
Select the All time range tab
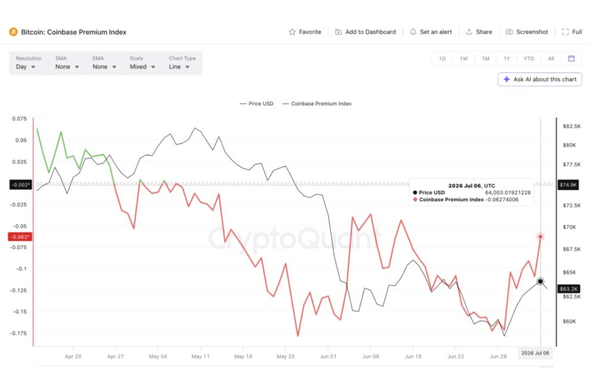(551, 59)
